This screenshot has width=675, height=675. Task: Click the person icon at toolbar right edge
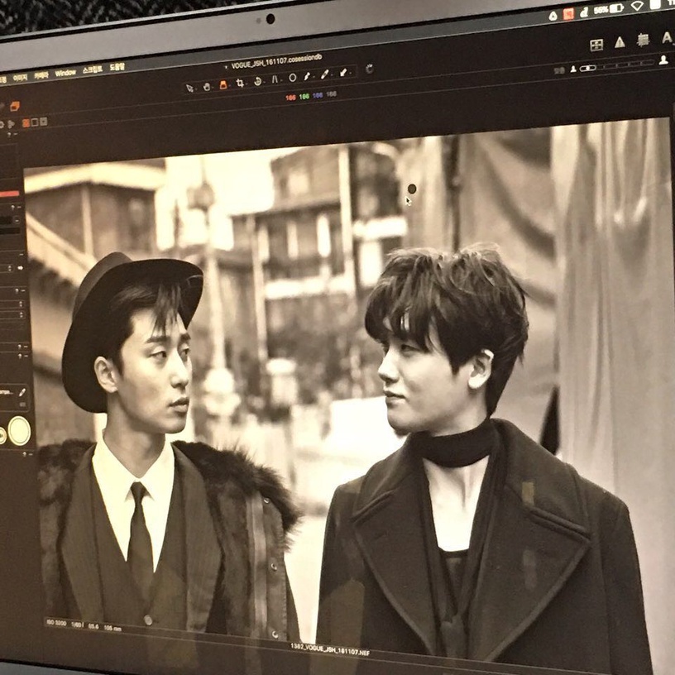pos(663,60)
